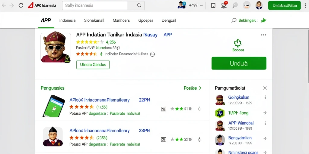The height and width of the screenshot is (154, 309).
Task: Open the APK Idanesia logo home
Action: coord(42,5)
